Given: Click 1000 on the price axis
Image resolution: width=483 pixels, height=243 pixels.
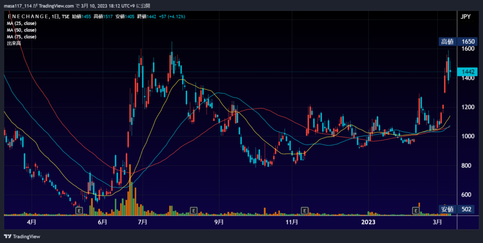Looking at the screenshot, I should tap(467, 136).
